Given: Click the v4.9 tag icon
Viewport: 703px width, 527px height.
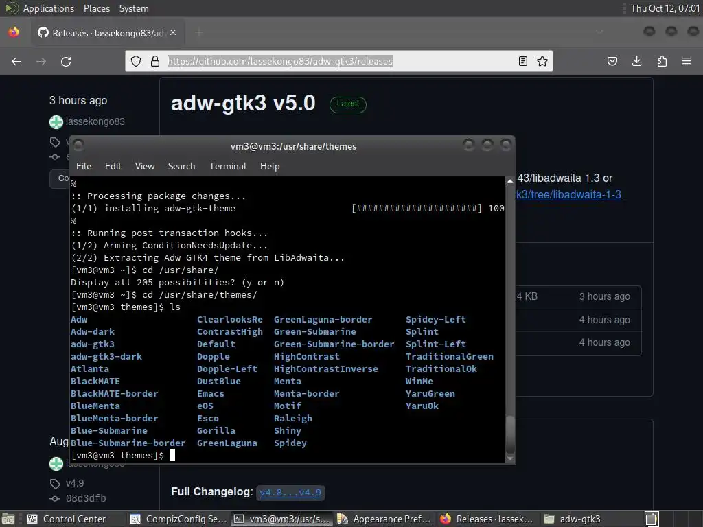Looking at the screenshot, I should coord(55,484).
